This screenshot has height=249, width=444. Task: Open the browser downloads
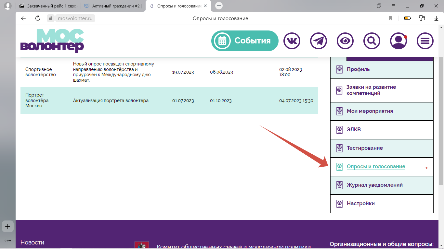(437, 18)
